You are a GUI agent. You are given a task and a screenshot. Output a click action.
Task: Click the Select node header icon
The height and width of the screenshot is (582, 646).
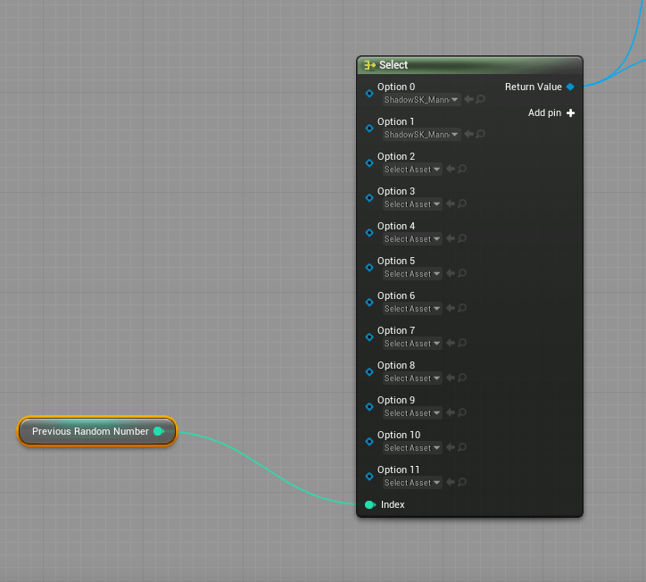(x=369, y=65)
